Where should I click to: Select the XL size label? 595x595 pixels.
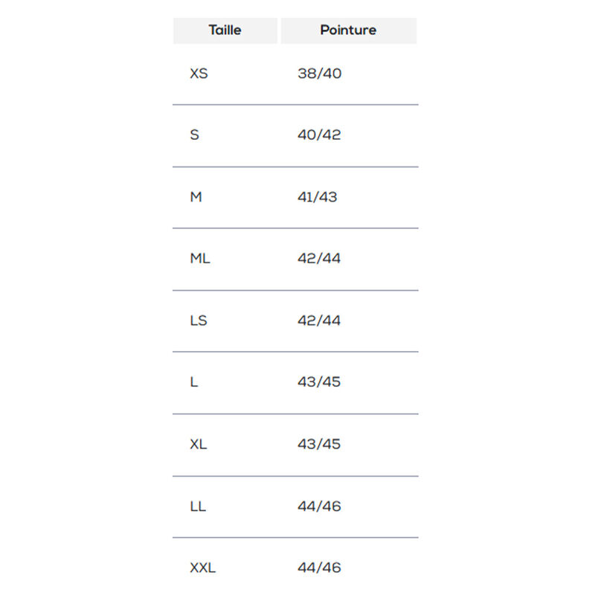click(199, 444)
